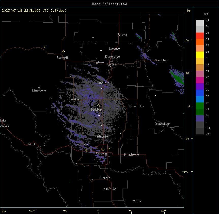Select the slate-purple 0-10 dBZ legend swatch
Image resolution: width=219 pixels, height=214 pixels.
tap(200, 118)
